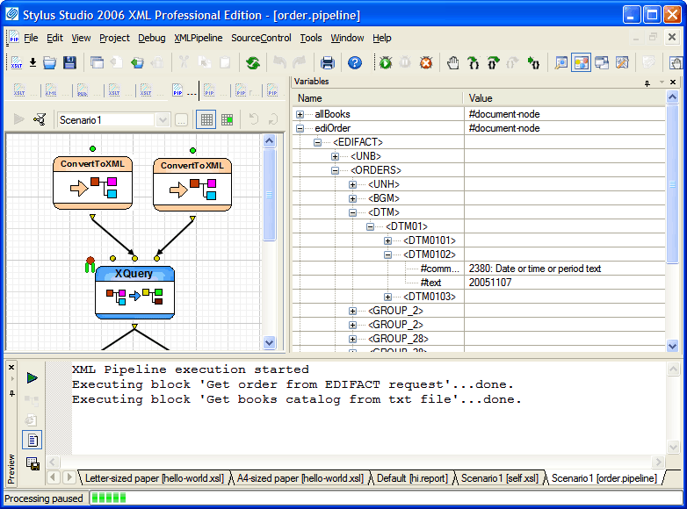Open the XMLPipeline menu

coord(198,38)
